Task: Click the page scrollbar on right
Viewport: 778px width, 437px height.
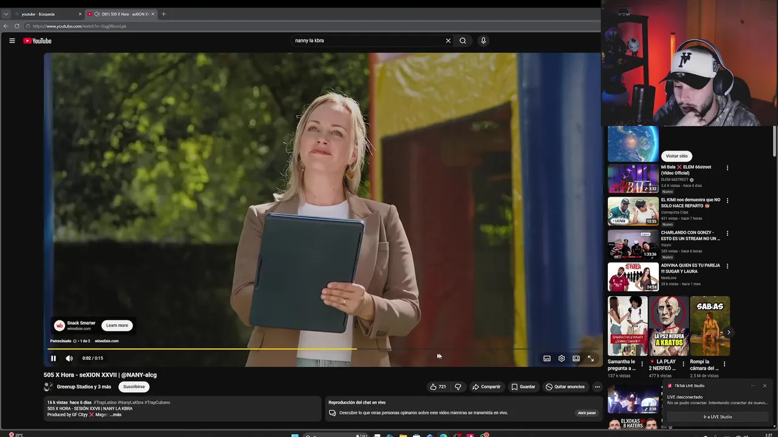Action: pyautogui.click(x=774, y=141)
